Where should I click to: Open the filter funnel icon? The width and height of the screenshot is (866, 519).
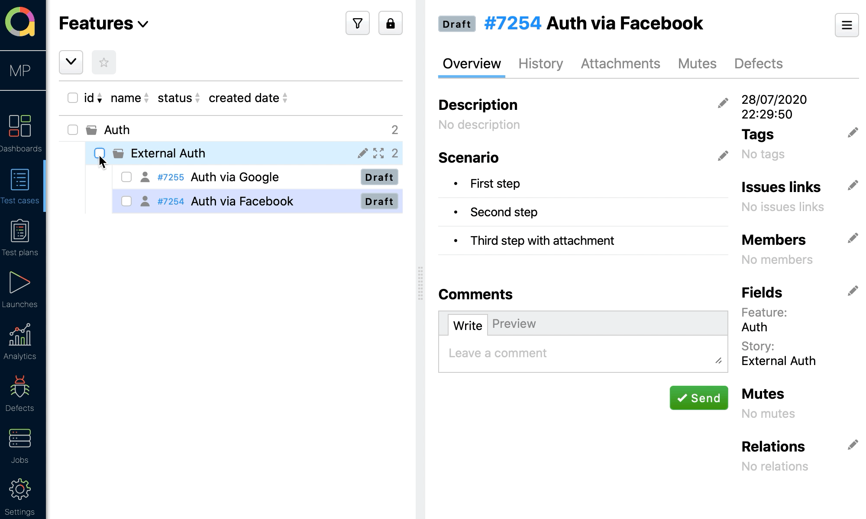[x=357, y=23]
